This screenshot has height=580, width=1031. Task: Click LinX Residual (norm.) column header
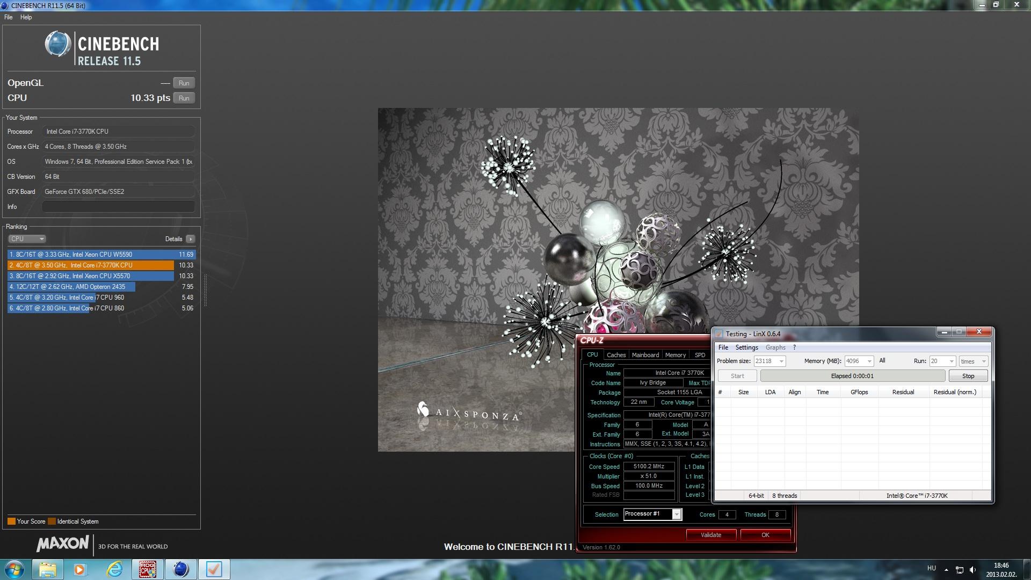click(955, 392)
